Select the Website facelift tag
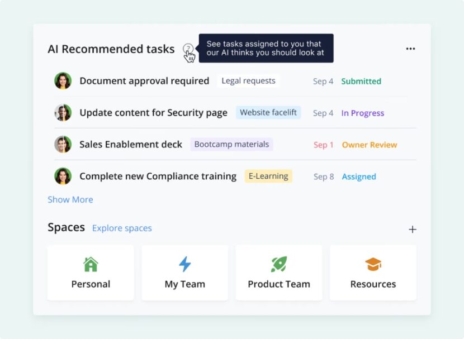This screenshot has height=339, width=464. click(268, 113)
